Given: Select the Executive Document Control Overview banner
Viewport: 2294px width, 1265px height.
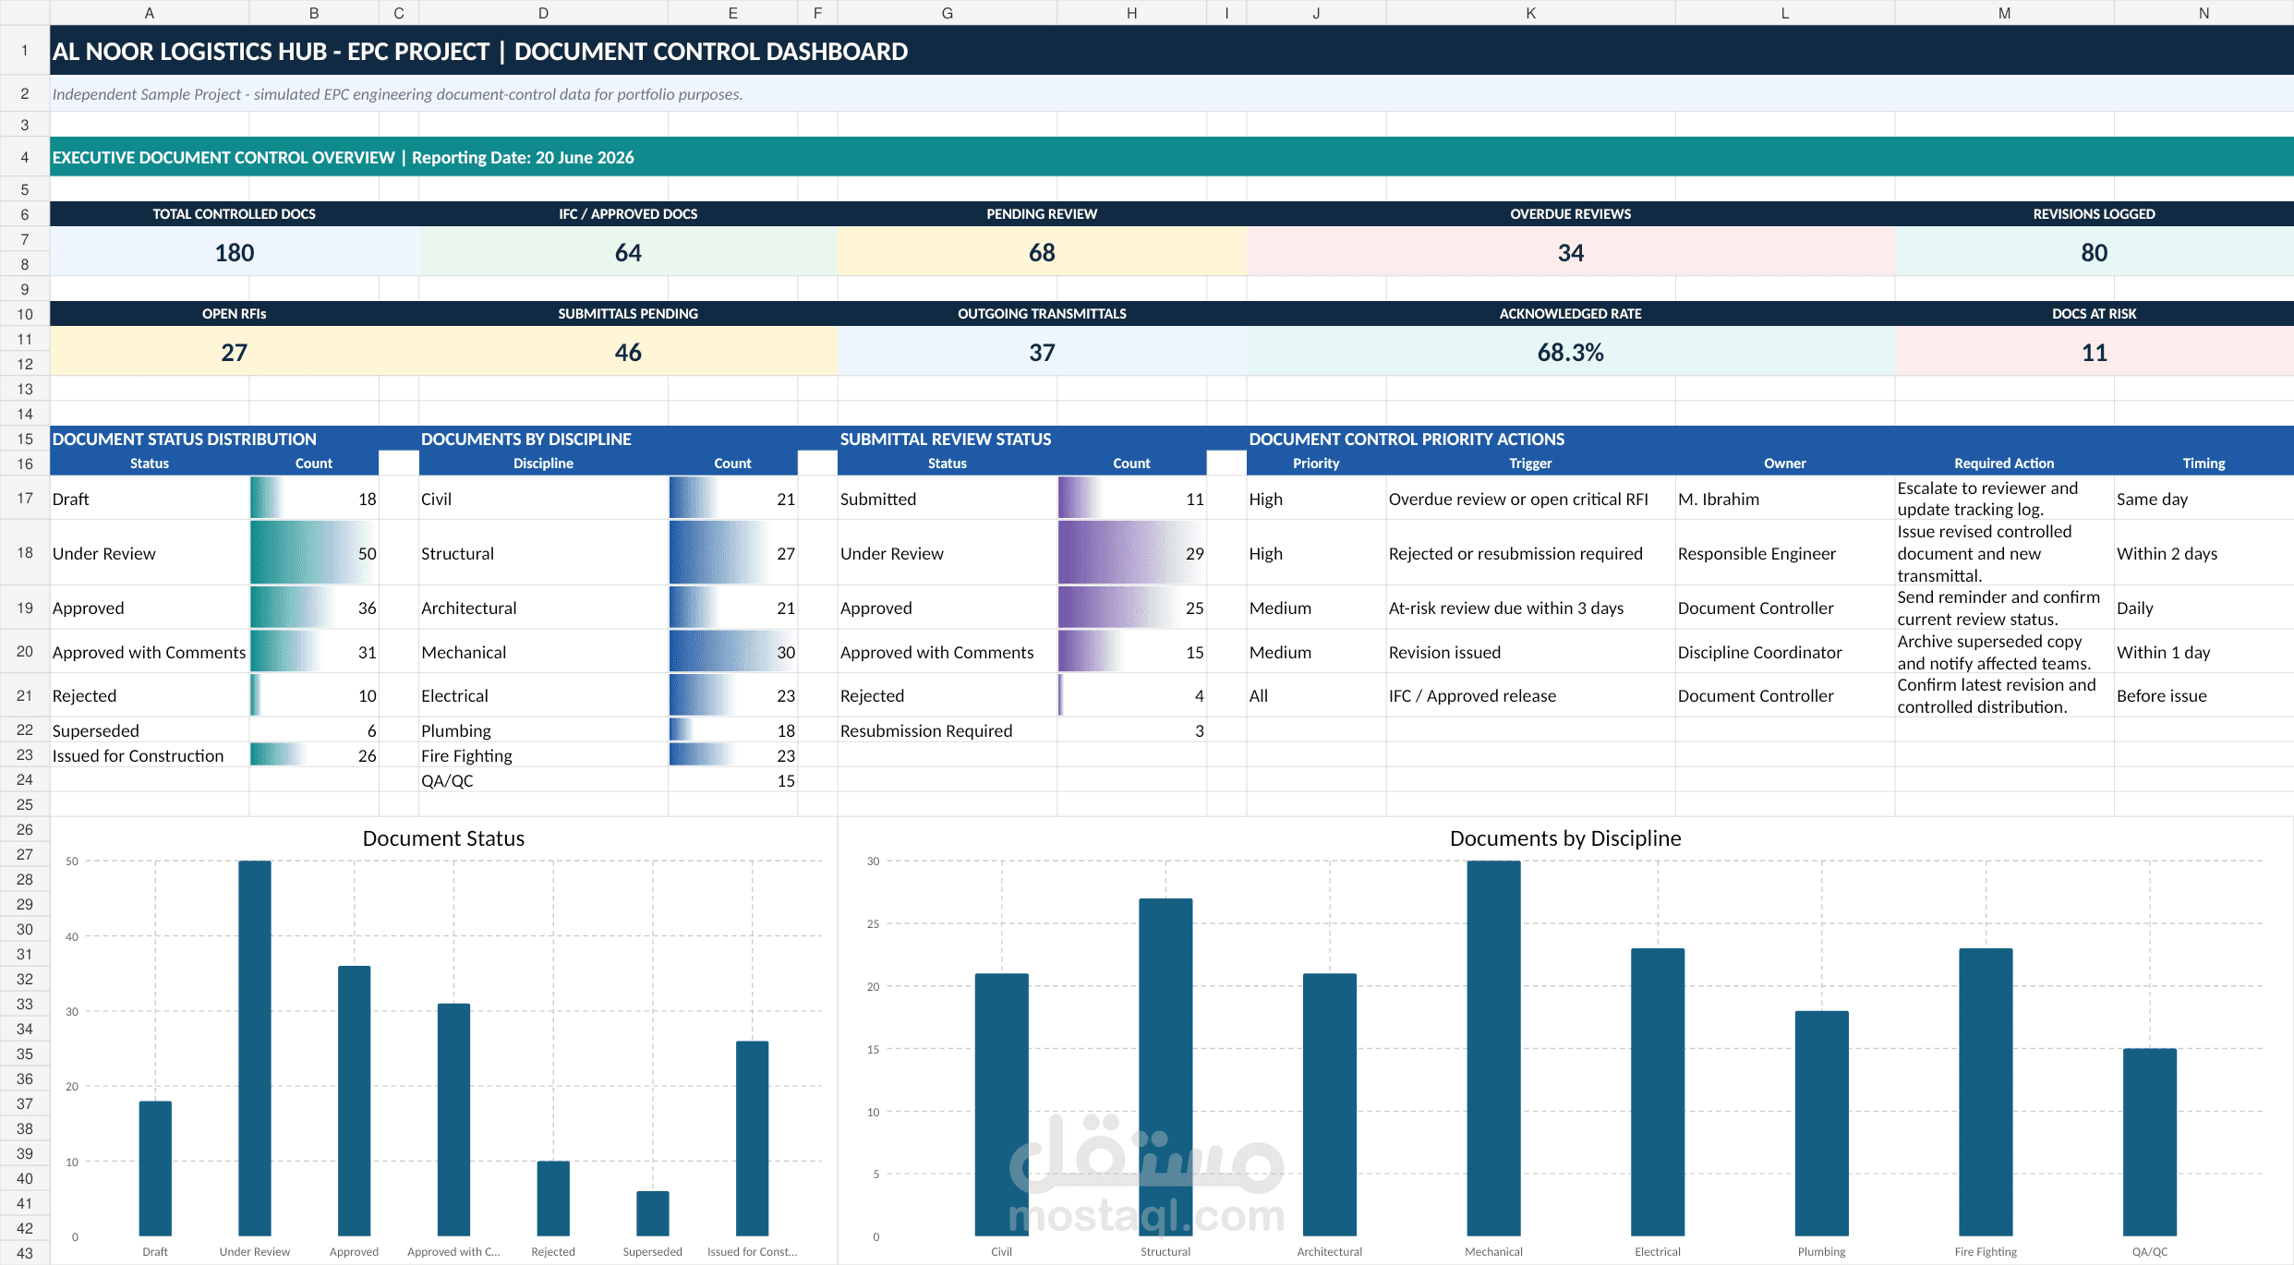Looking at the screenshot, I should [x=1172, y=157].
